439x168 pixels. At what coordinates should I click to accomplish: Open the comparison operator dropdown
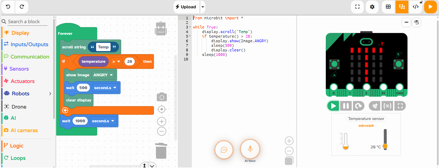(x=116, y=62)
